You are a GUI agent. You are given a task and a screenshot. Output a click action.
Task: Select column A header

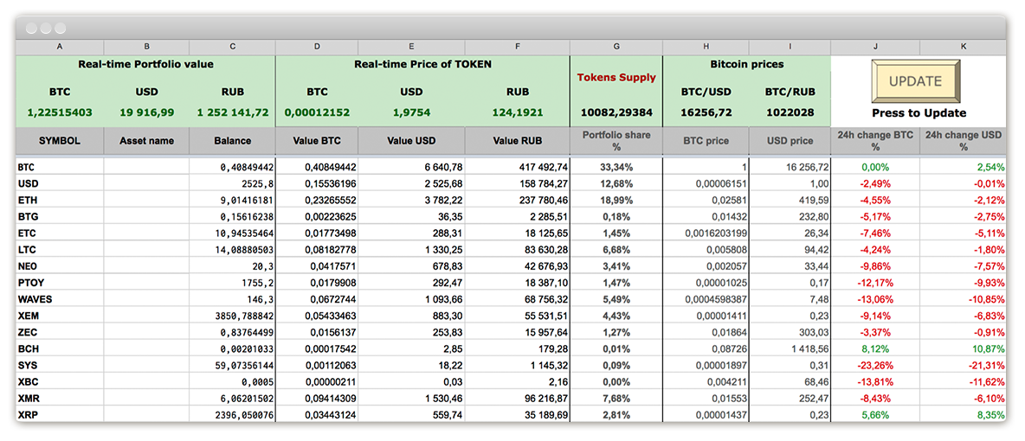coord(60,47)
